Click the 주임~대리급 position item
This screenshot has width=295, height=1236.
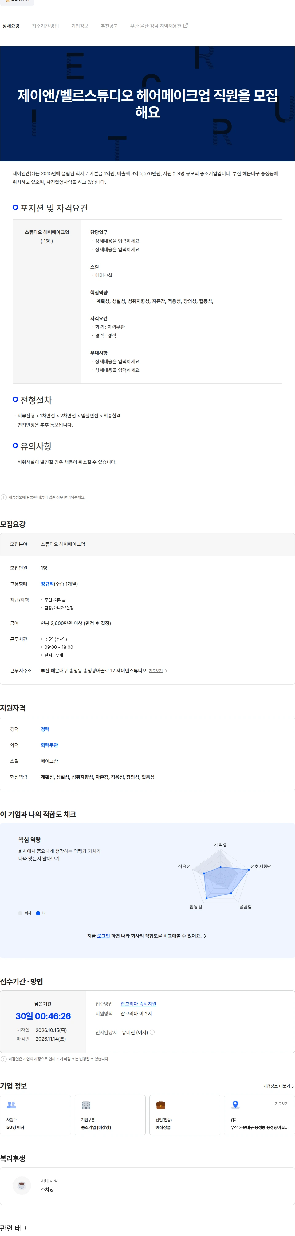[55, 600]
